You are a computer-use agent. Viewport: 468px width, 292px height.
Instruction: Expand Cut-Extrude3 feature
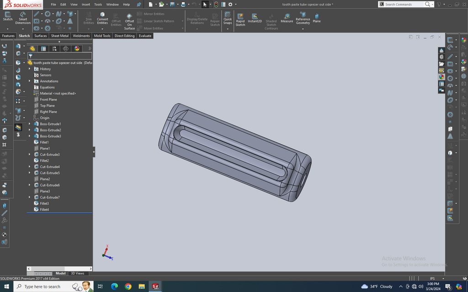(x=30, y=154)
